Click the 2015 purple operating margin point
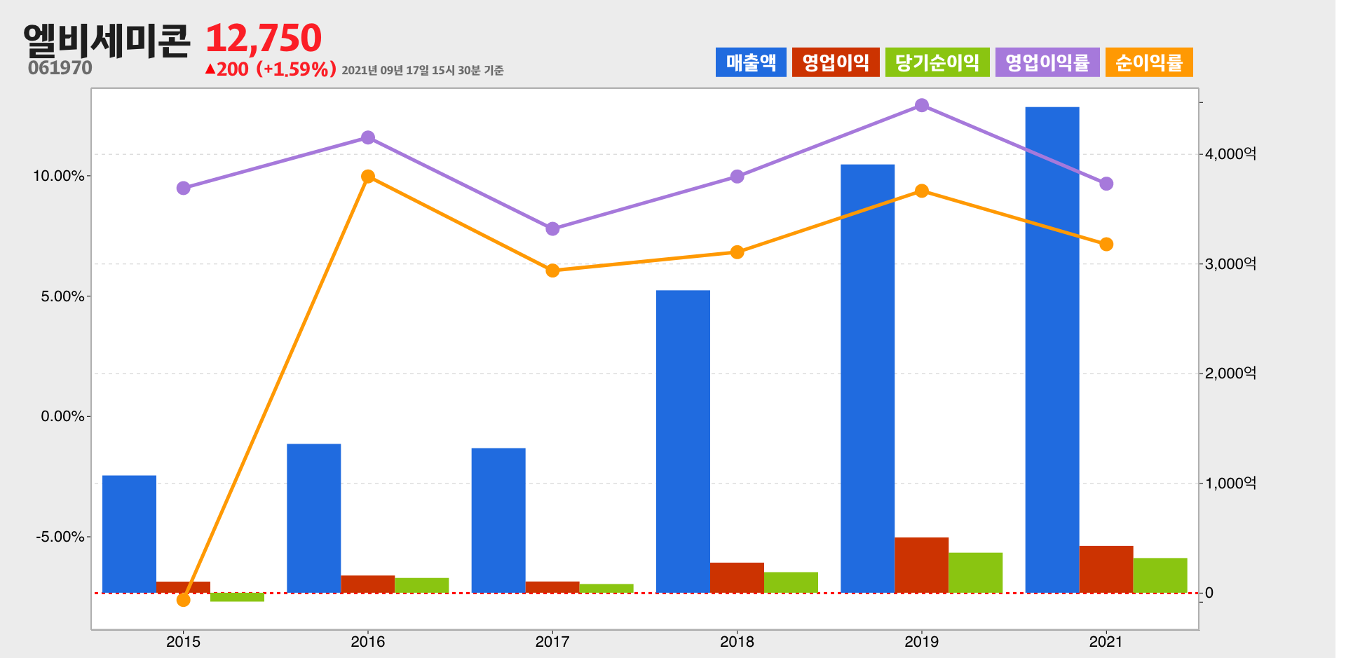1346x658 pixels. coord(184,188)
